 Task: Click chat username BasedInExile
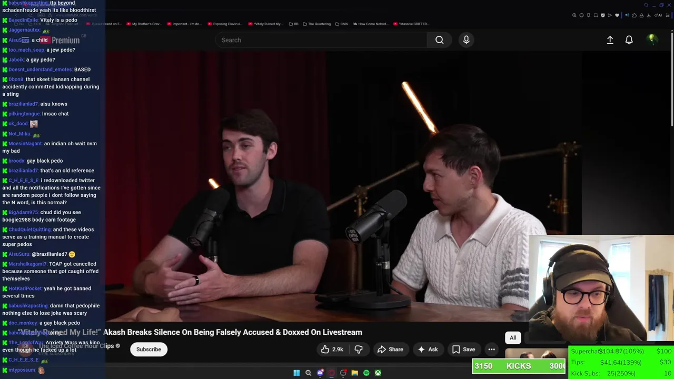23,20
